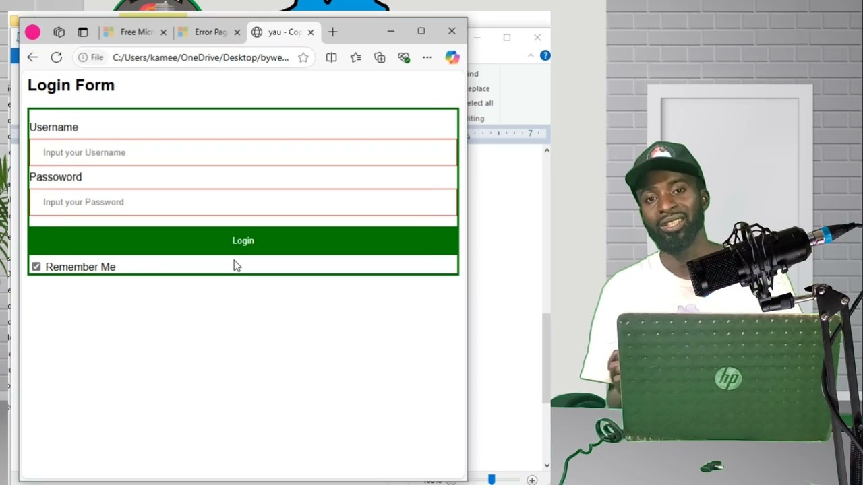Click the zoom in plus button in background window
The image size is (863, 485).
[532, 480]
